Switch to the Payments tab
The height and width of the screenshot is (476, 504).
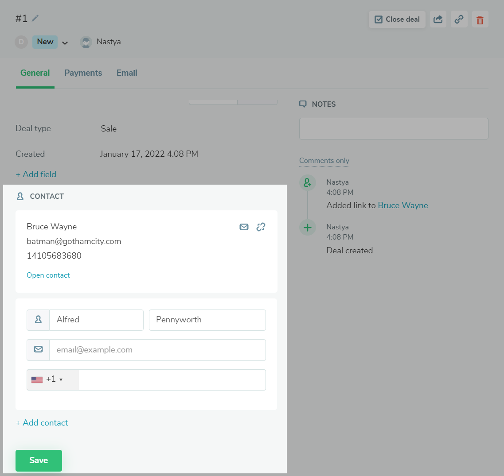83,73
